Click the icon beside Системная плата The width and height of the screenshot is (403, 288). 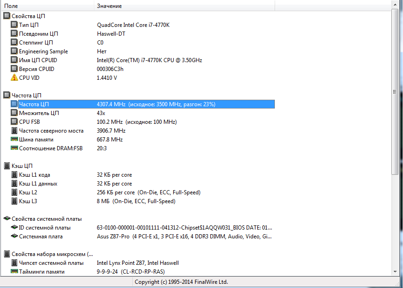(x=14, y=236)
